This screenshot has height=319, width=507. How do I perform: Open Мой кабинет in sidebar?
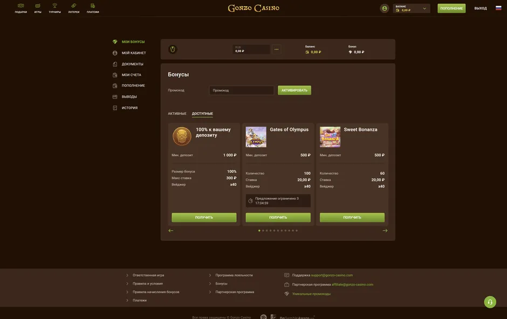(x=129, y=53)
